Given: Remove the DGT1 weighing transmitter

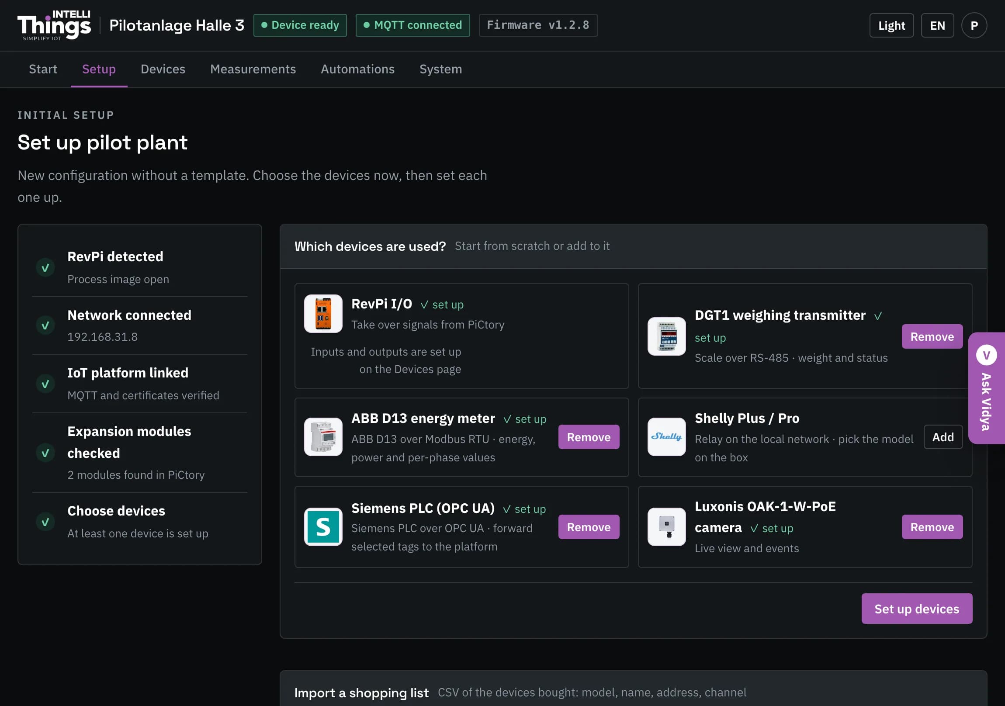Looking at the screenshot, I should [932, 336].
